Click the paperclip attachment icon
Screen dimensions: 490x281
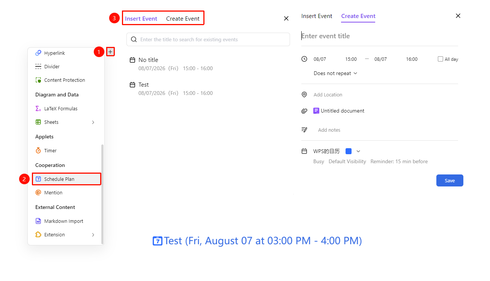tap(304, 111)
